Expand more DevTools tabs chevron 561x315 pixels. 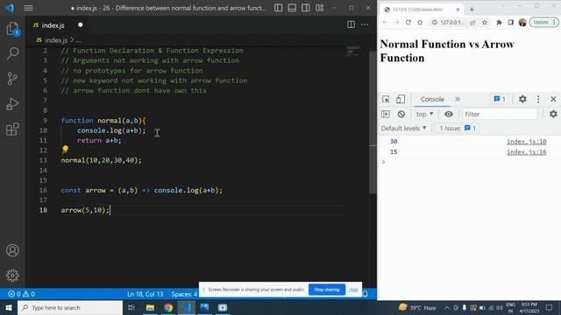(458, 99)
